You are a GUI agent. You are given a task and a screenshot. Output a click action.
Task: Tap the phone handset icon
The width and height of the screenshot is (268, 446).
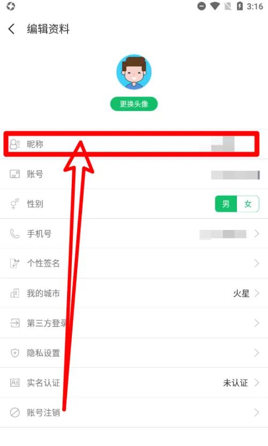point(15,234)
